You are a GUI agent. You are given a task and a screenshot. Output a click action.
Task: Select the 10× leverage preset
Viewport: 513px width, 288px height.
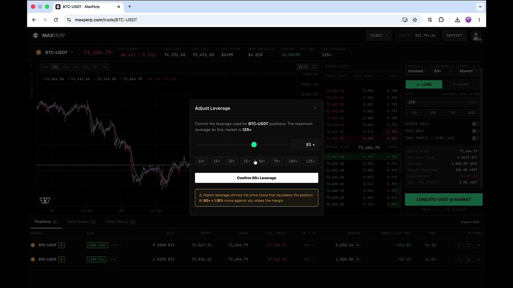202,161
